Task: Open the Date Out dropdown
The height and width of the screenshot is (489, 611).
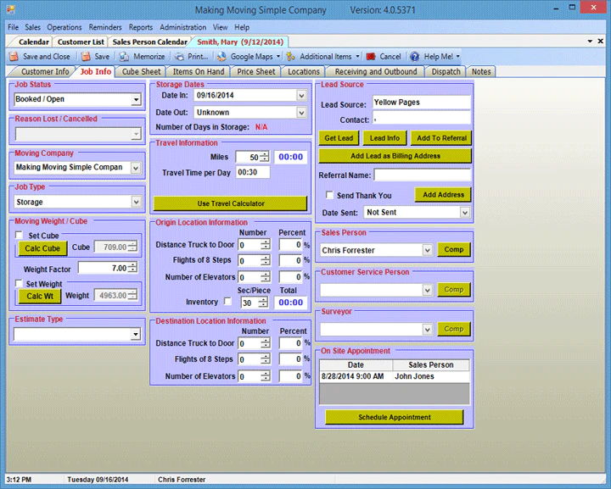Action: (x=301, y=113)
